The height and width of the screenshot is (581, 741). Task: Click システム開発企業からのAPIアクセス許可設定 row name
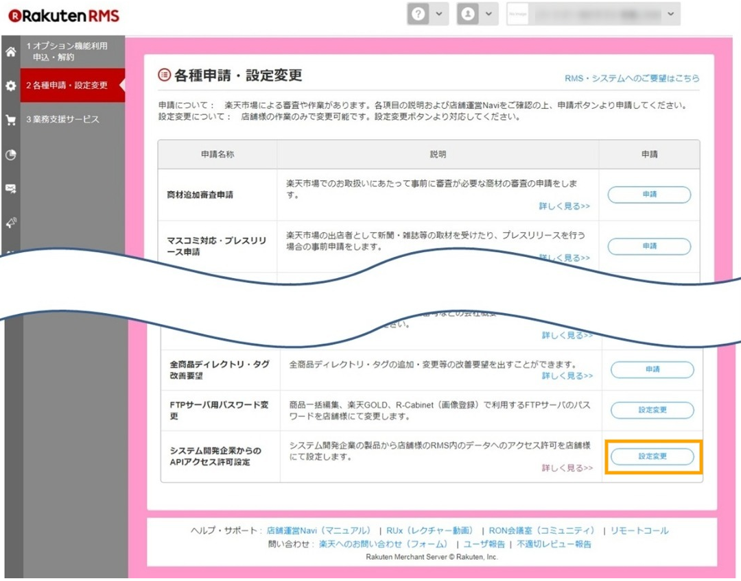(x=215, y=456)
